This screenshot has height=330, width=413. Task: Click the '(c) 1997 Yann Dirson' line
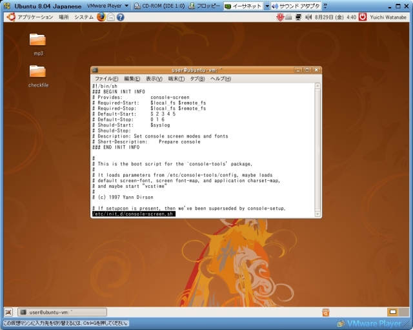coord(123,197)
